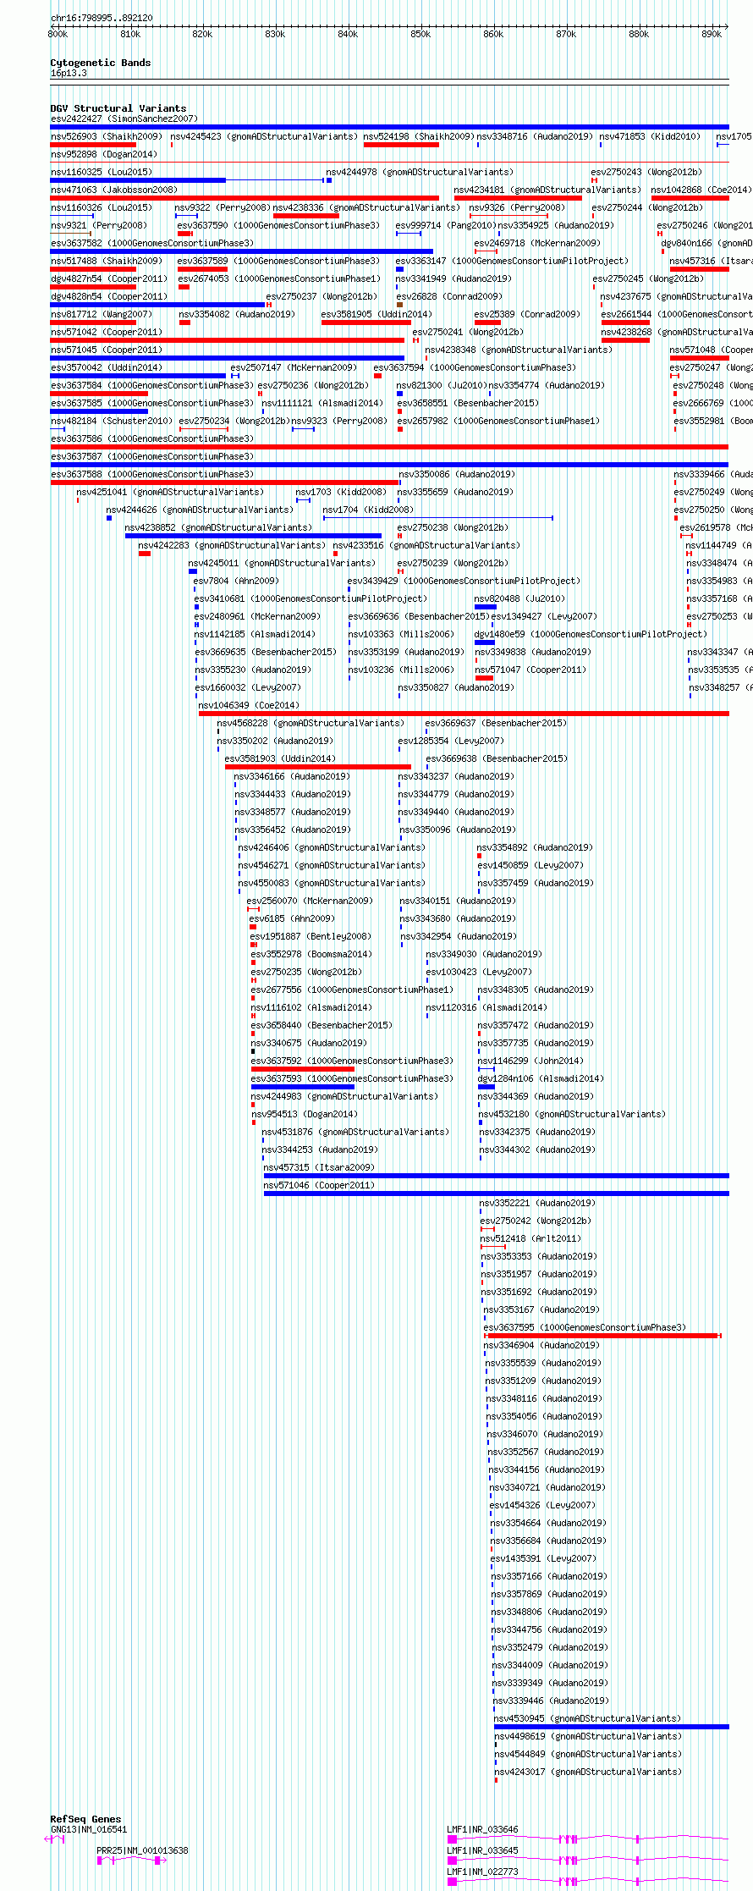This screenshot has height=1891, width=753.
Task: Open dgv1284n106 (Alsmadi2014) variant
Action: pos(541,1079)
